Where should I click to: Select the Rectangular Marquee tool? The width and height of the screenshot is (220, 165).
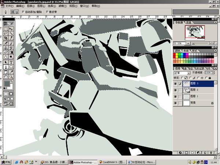(x=6, y=29)
